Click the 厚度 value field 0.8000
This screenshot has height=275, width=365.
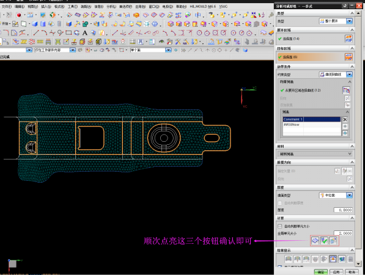tap(343, 210)
